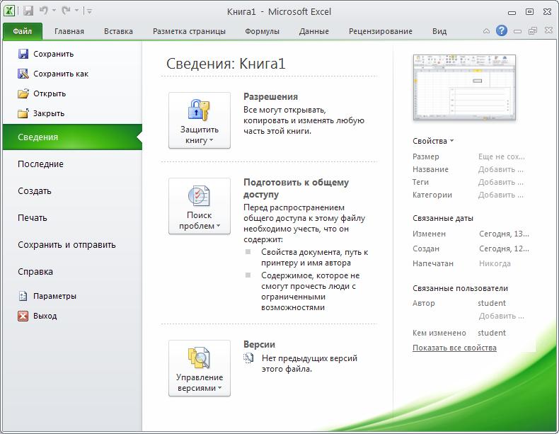Maximize the Excel window from title bar

pos(530,12)
